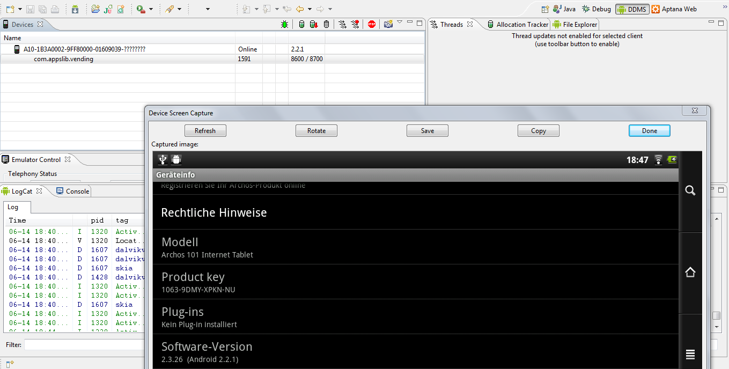This screenshot has width=729, height=369.
Task: Click the Stop Process icon
Action: click(372, 24)
